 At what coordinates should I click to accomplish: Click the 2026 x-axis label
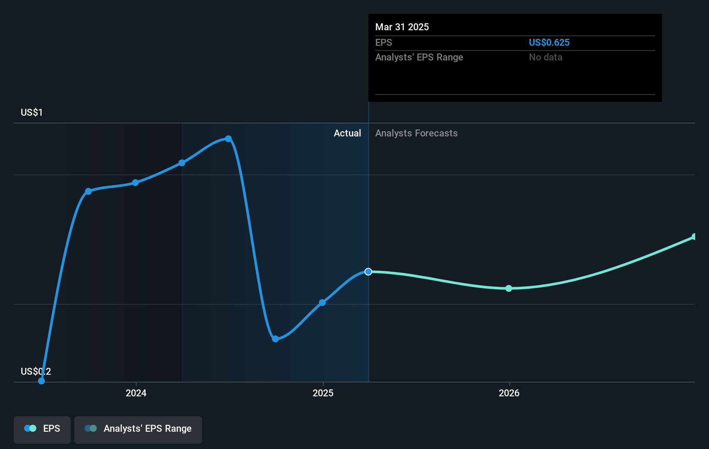pyautogui.click(x=509, y=393)
